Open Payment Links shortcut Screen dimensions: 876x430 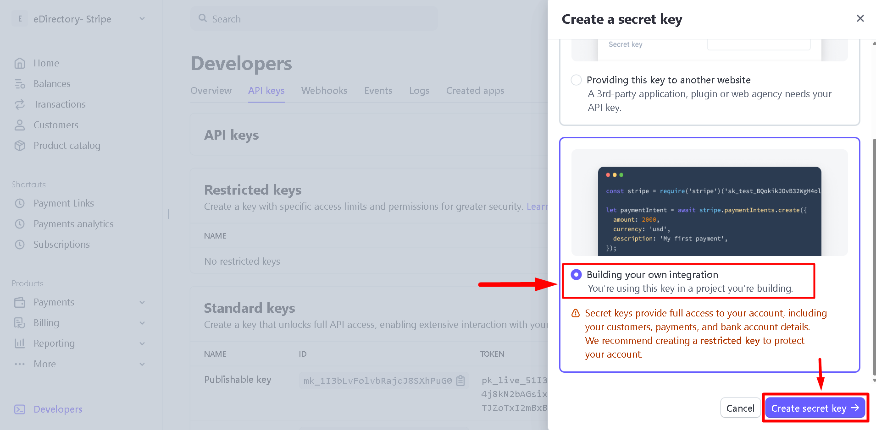[x=64, y=203]
